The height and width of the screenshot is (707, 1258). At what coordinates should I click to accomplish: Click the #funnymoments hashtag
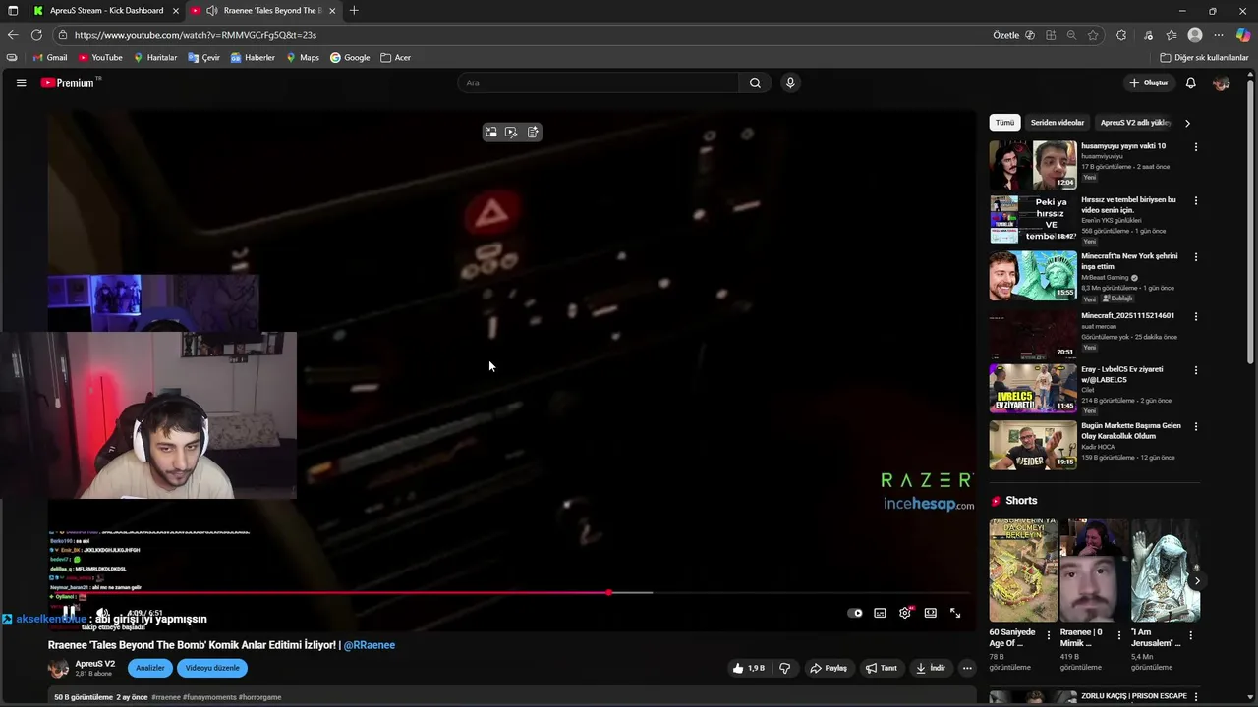209,697
